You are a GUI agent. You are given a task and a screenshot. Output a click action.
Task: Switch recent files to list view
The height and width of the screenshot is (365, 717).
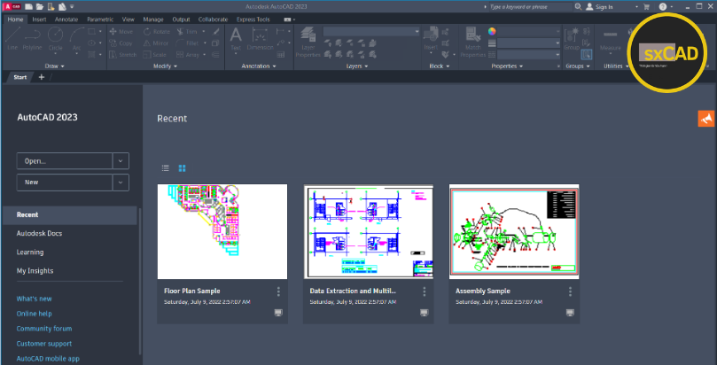click(166, 168)
